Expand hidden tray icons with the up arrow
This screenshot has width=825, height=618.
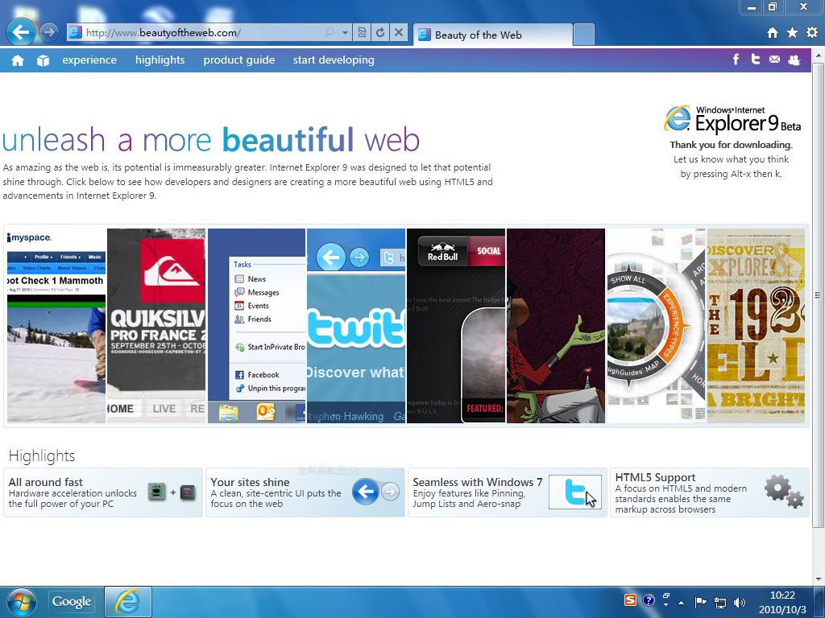682,602
